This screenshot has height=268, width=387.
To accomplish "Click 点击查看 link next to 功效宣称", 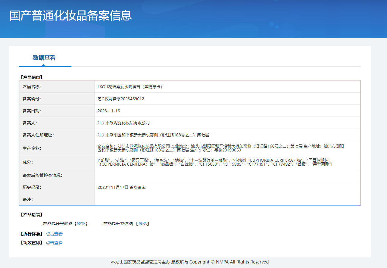I will pos(54,243).
